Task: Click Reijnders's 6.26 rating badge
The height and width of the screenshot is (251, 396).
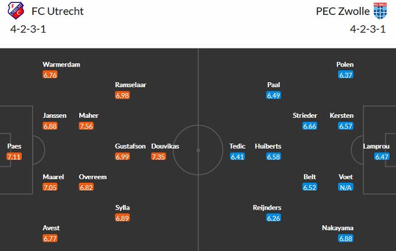Action: pos(274,218)
